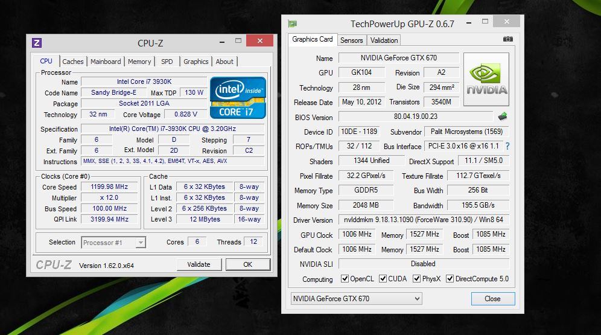Select the CPU tab in CPU-Z
The width and height of the screenshot is (601, 335).
point(46,61)
